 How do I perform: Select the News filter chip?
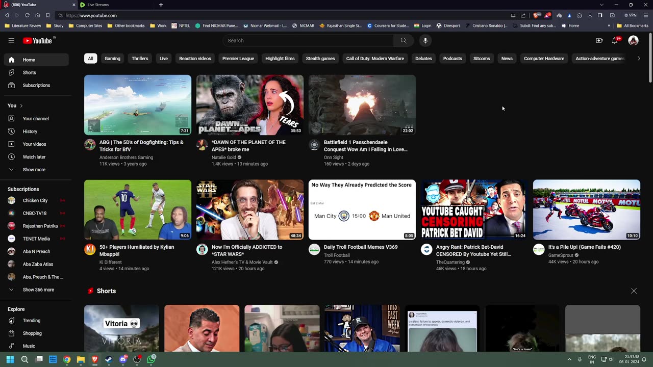[507, 59]
